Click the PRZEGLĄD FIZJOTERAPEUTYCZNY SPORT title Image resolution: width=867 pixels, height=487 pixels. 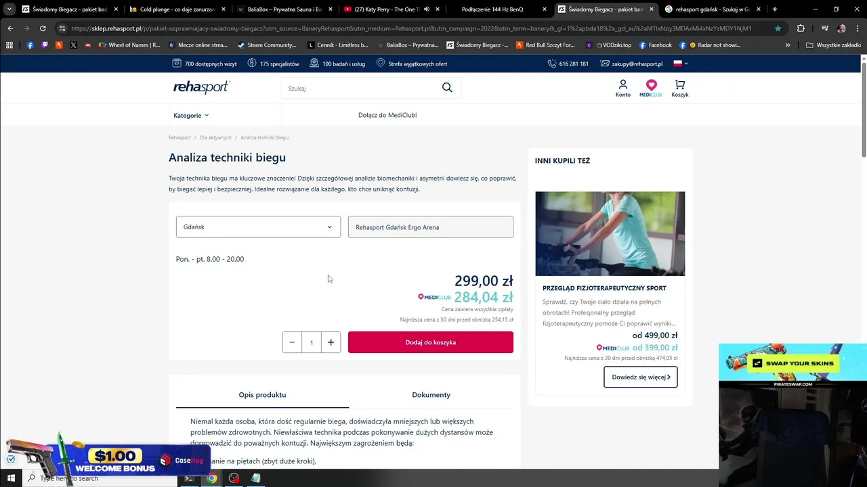604,288
